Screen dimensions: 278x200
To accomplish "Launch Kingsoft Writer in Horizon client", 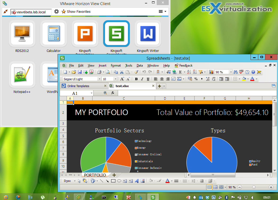I will [148, 34].
